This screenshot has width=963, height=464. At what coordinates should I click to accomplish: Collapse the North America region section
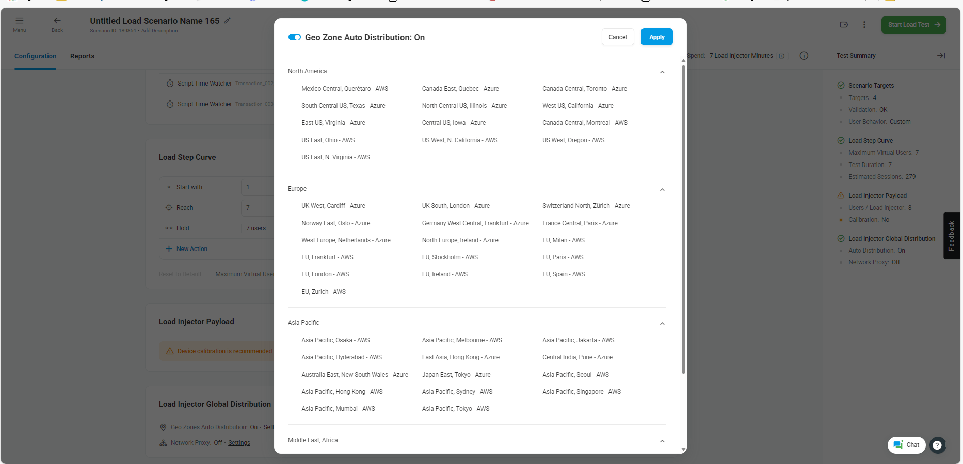(662, 72)
